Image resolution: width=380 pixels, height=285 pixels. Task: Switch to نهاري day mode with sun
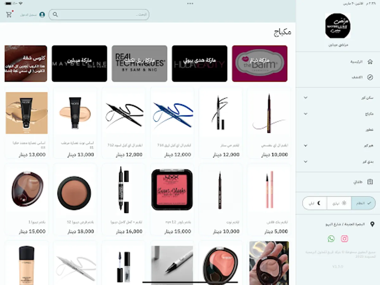click(x=339, y=203)
